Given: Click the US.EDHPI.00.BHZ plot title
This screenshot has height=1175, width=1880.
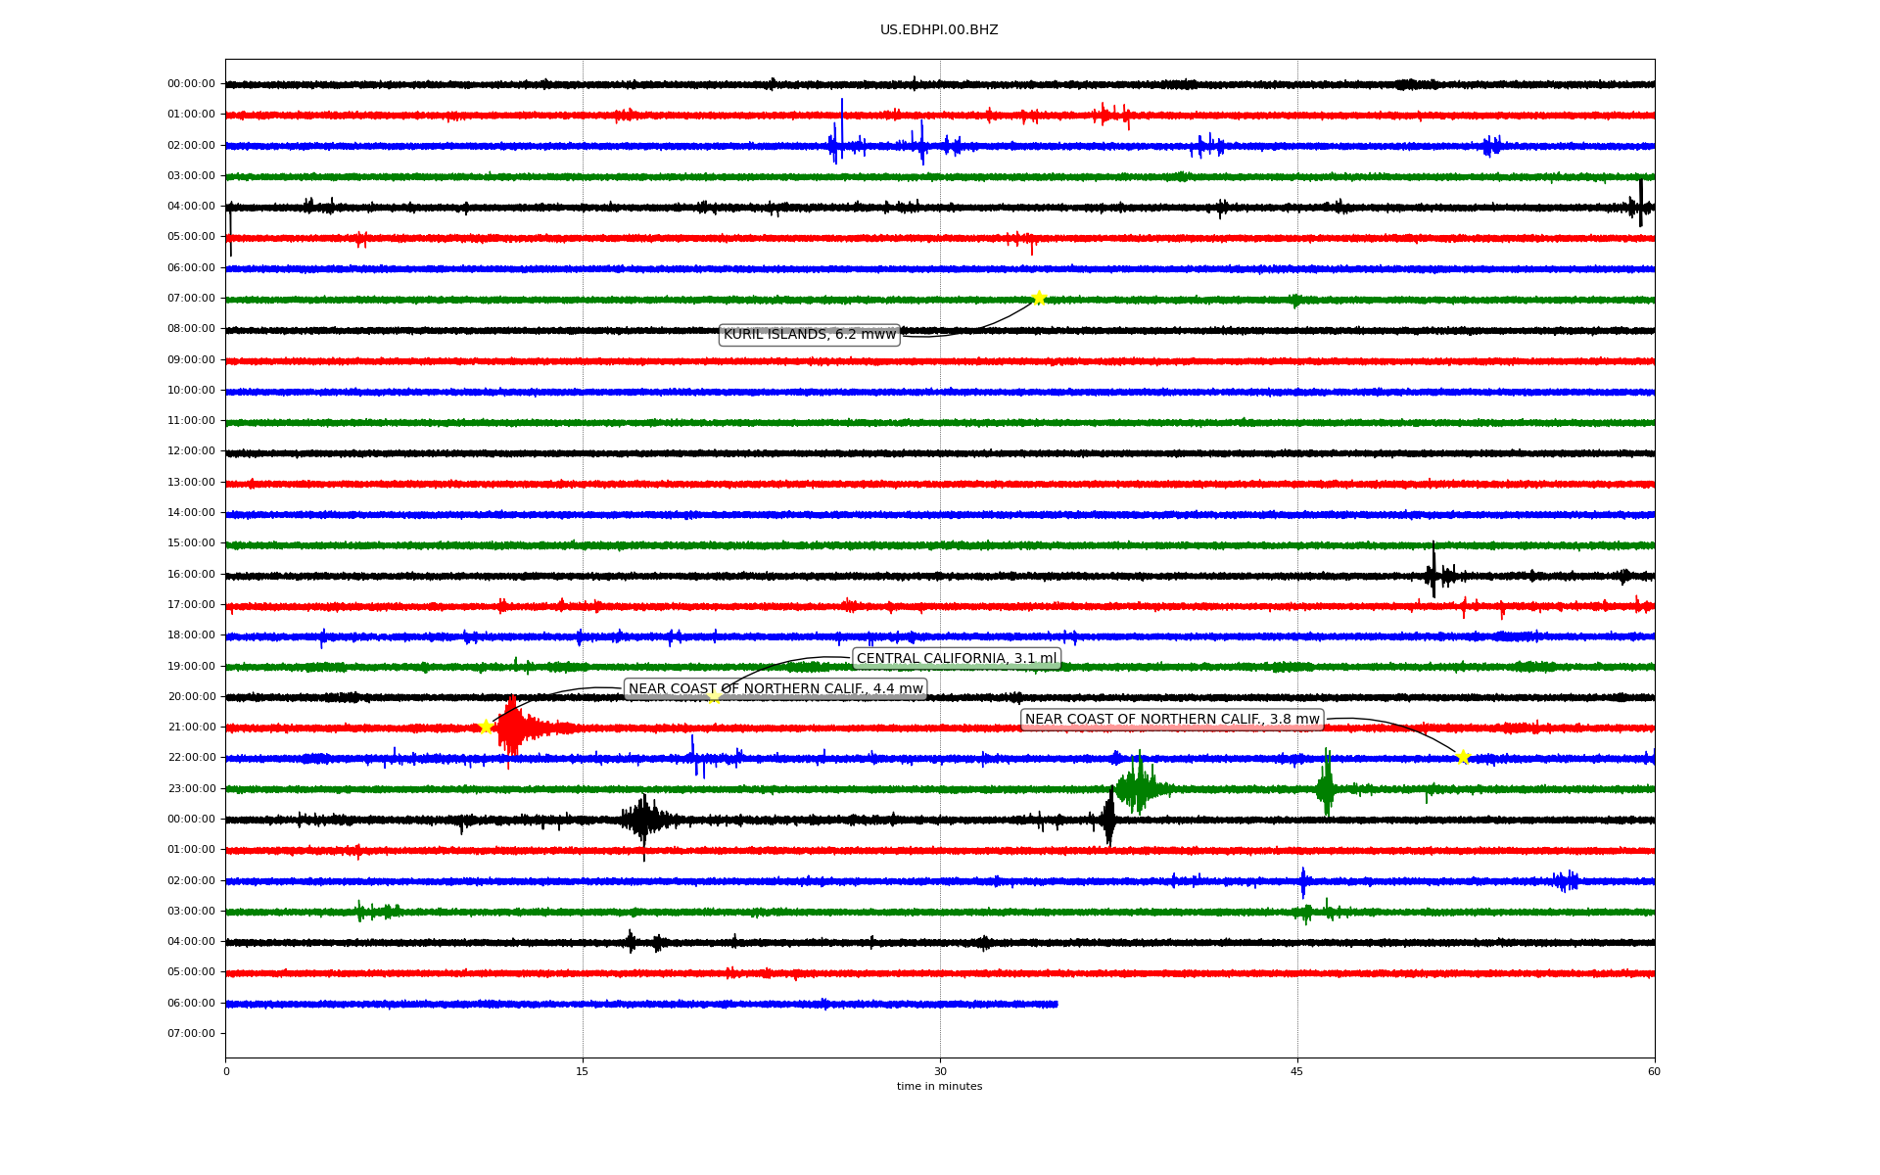Looking at the screenshot, I should pyautogui.click(x=939, y=30).
